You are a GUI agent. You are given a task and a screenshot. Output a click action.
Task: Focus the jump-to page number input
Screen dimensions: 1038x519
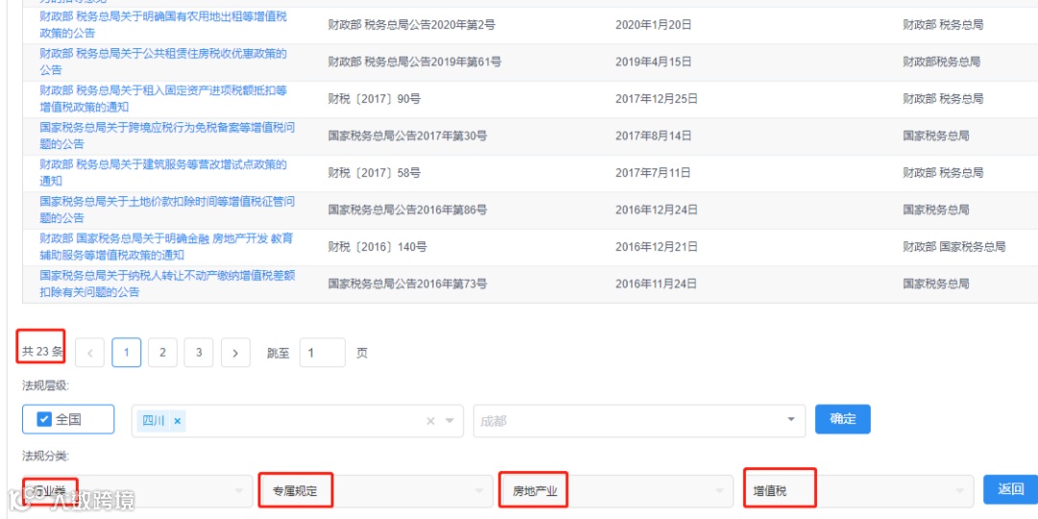click(322, 353)
